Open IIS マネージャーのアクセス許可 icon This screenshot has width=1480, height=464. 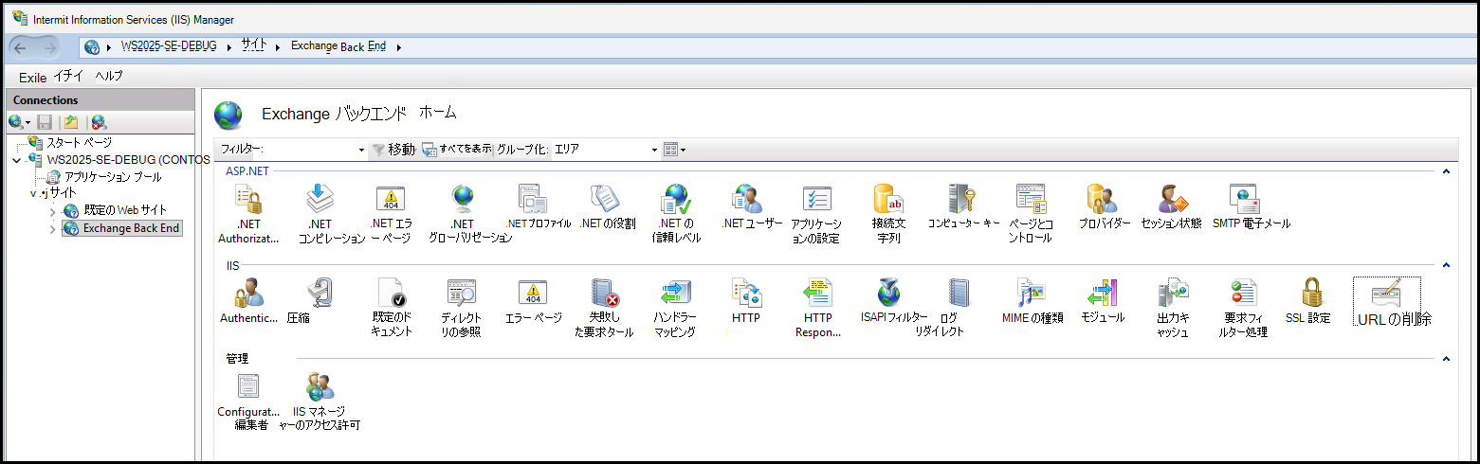[x=320, y=386]
